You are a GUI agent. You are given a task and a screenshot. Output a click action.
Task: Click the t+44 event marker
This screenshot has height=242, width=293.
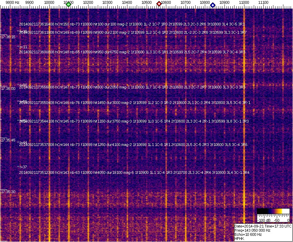(x=23, y=143)
